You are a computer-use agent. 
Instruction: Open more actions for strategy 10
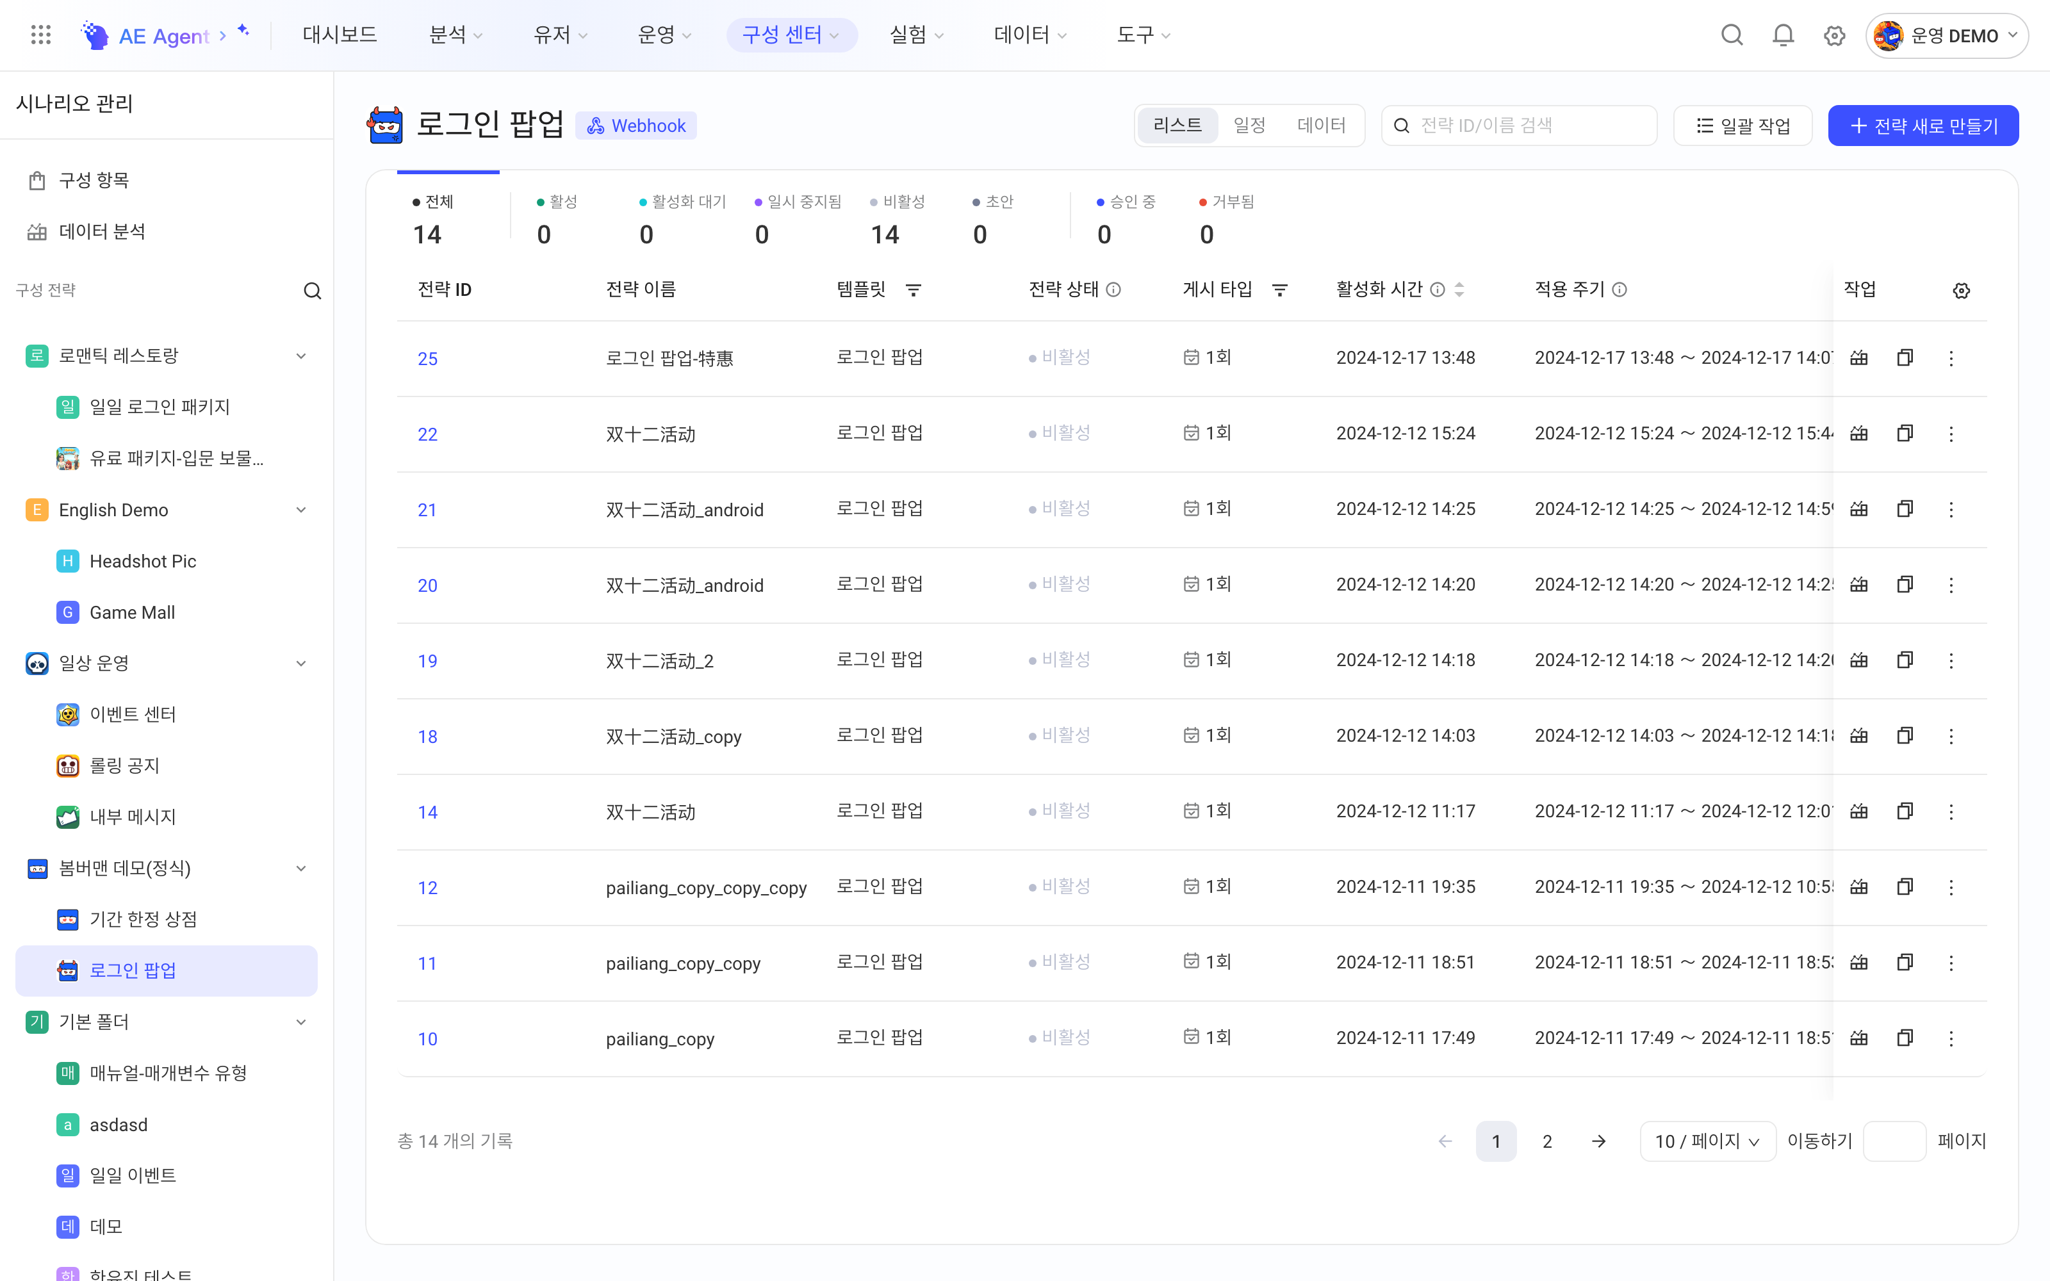pyautogui.click(x=1951, y=1038)
